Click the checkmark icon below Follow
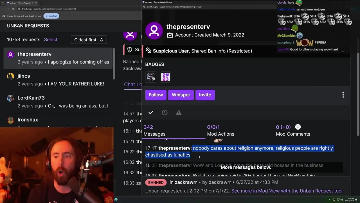Image resolution: width=360 pixels, height=203 pixels. tap(151, 113)
